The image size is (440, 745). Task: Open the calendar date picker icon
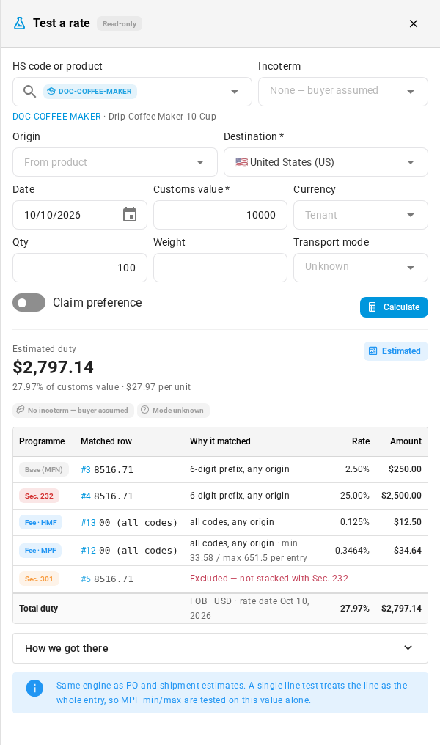130,215
